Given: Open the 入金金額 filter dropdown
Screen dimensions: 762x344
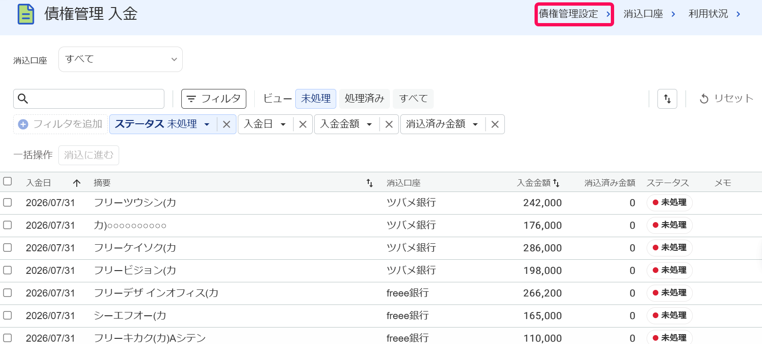Looking at the screenshot, I should coord(369,124).
